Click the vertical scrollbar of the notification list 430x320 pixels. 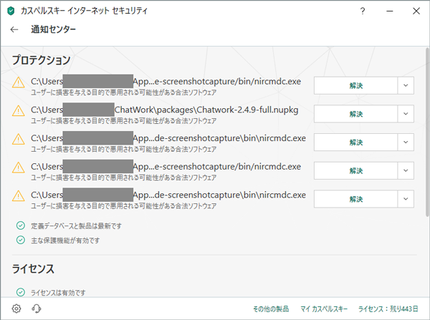(427, 132)
